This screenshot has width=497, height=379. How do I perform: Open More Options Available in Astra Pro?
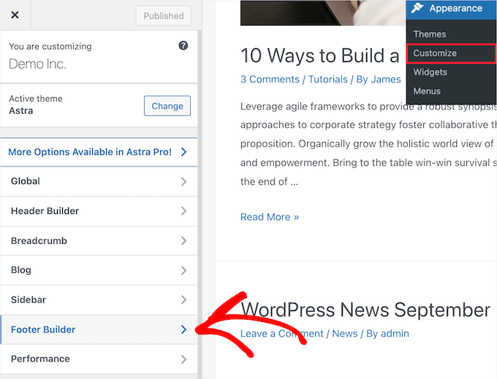click(99, 152)
